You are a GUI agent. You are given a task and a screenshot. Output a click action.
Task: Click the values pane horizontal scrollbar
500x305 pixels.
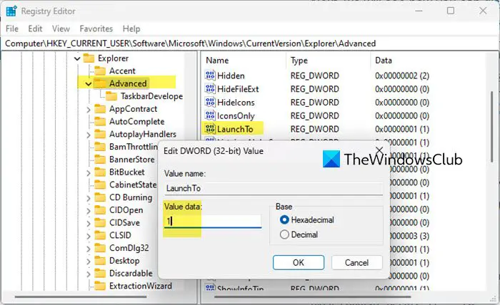[313, 297]
